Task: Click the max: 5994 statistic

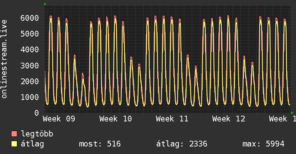Action: [263, 144]
